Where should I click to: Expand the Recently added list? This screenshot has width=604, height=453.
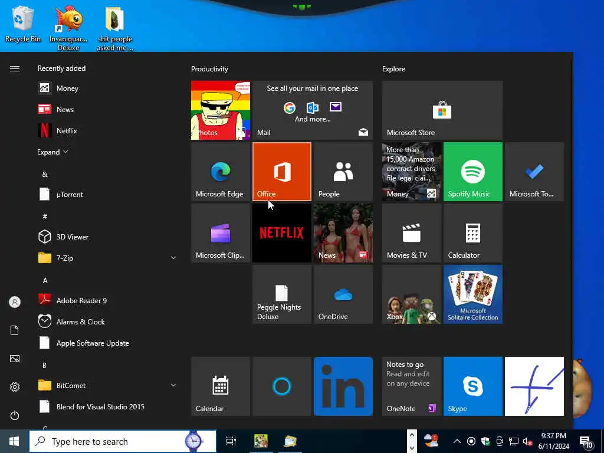[x=52, y=152]
